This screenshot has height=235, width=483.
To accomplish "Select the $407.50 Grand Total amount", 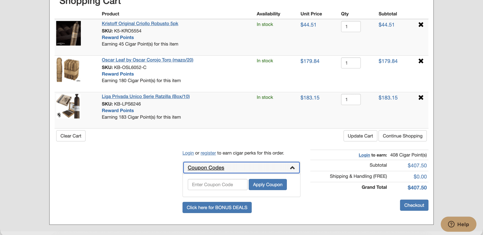I will point(417,188).
